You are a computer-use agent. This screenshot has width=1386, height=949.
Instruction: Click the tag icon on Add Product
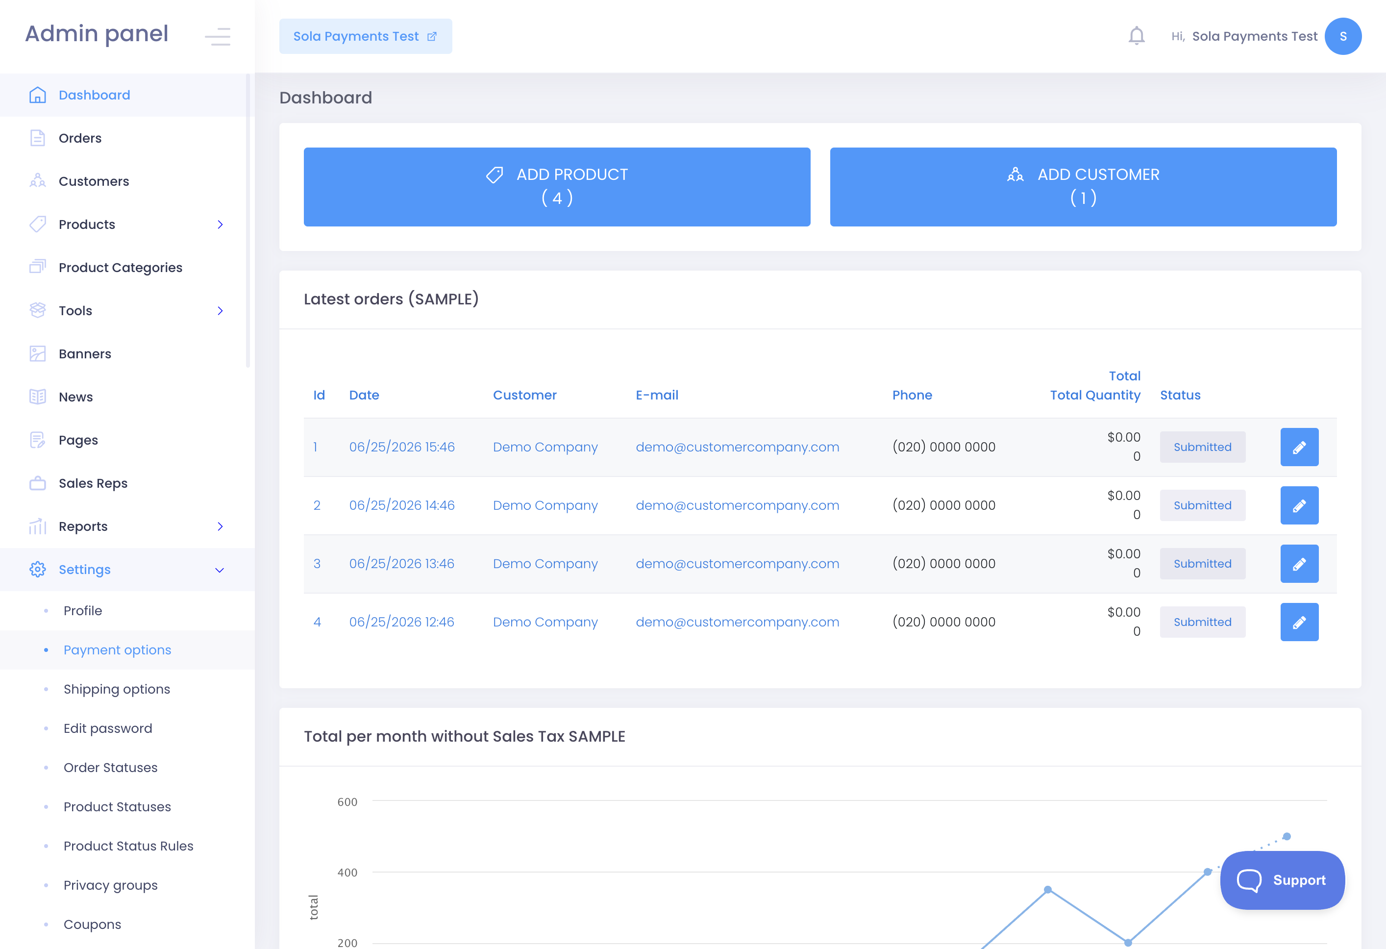(x=495, y=175)
